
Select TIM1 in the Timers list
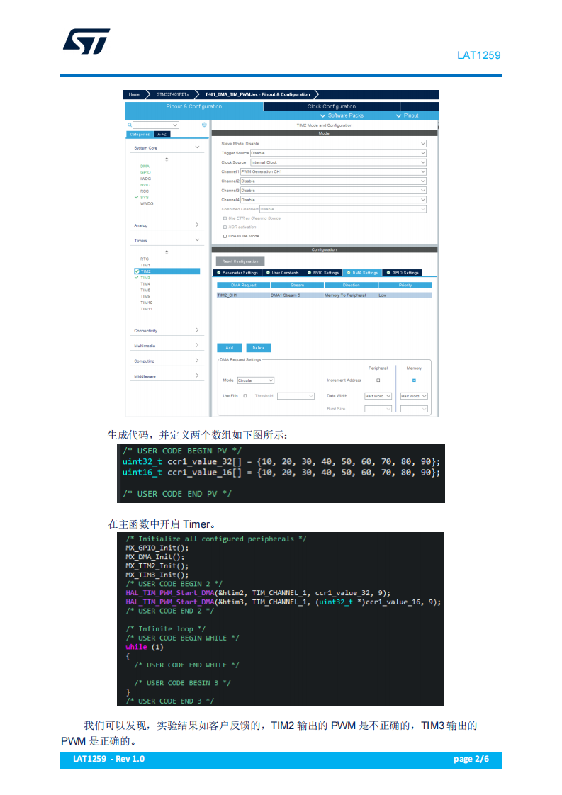(x=145, y=265)
